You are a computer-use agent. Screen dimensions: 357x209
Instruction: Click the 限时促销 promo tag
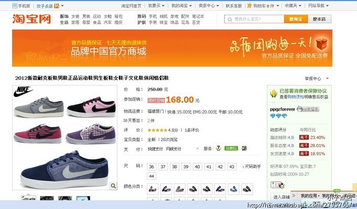click(x=156, y=100)
